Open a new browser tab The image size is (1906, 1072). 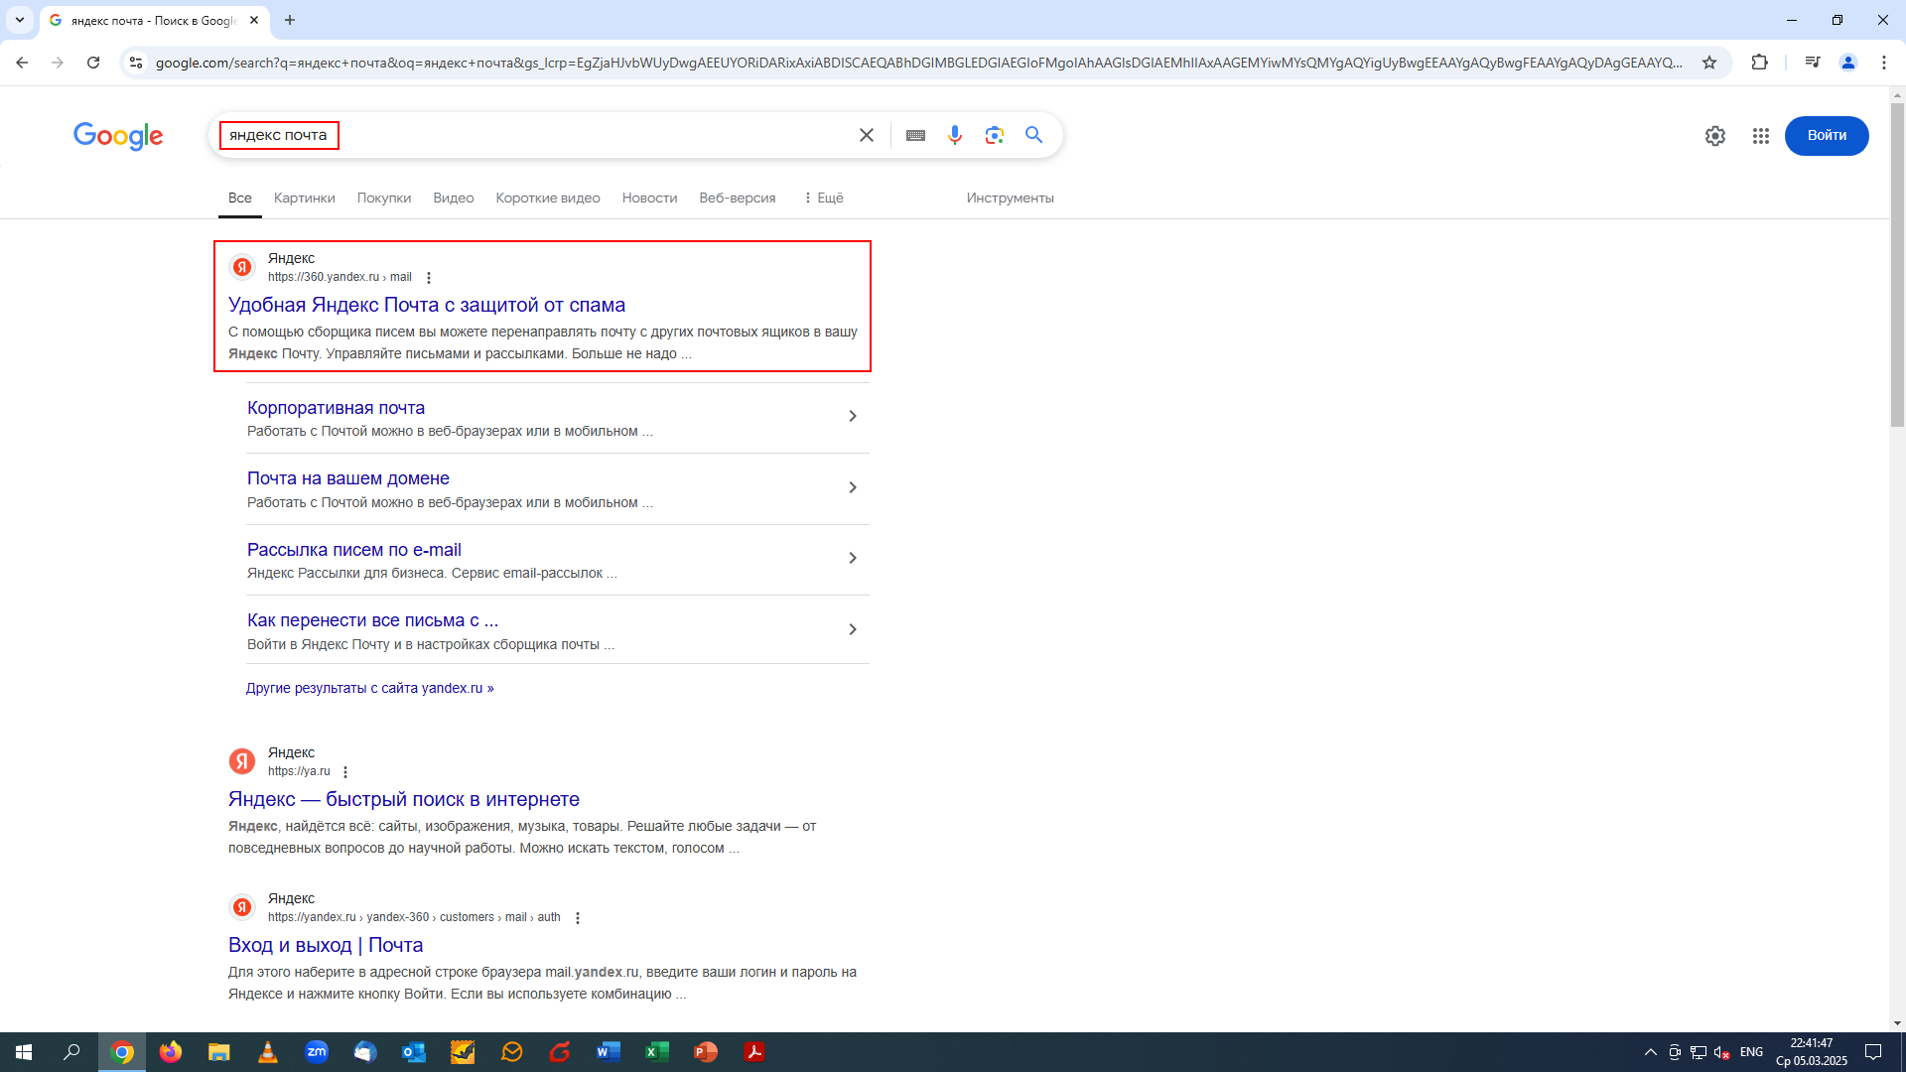290,20
